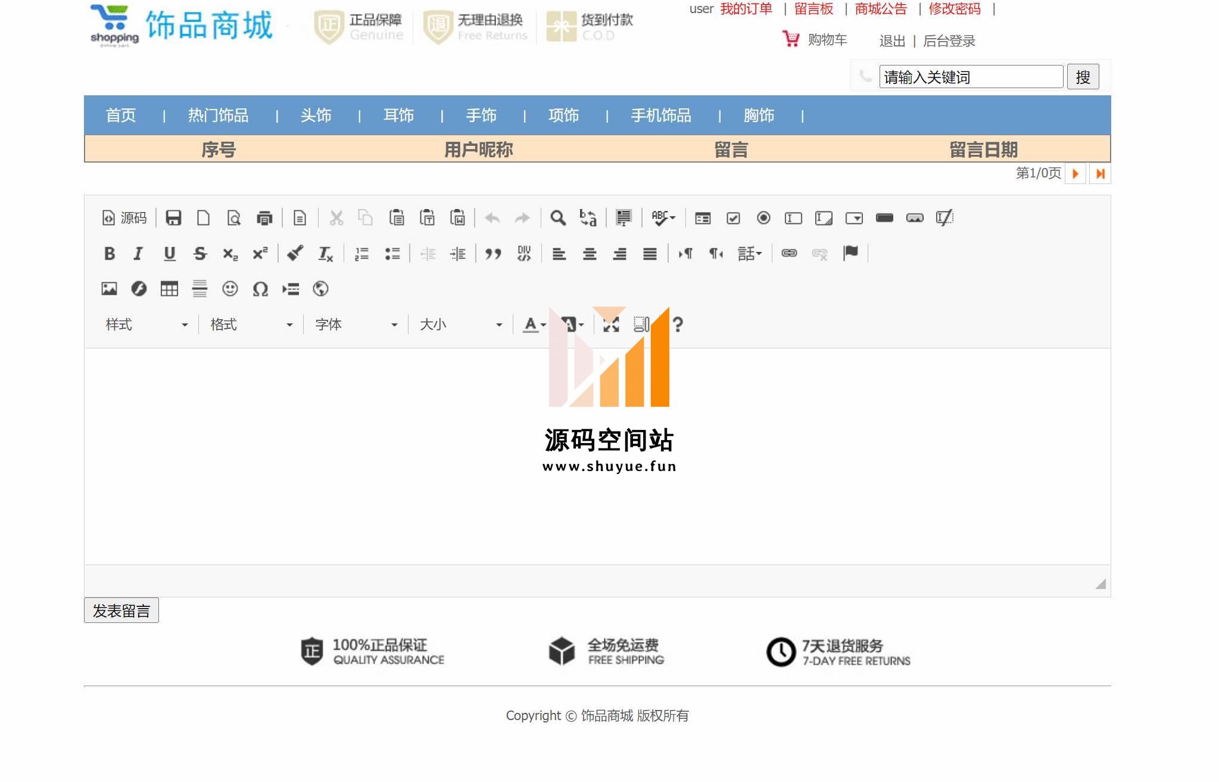The height and width of the screenshot is (782, 1219).
Task: Click the Print icon
Action: [264, 218]
